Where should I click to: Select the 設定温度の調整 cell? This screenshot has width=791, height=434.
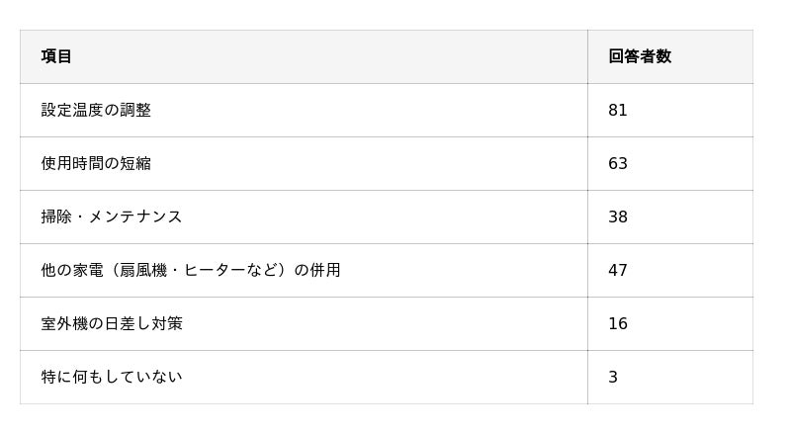tap(96, 110)
